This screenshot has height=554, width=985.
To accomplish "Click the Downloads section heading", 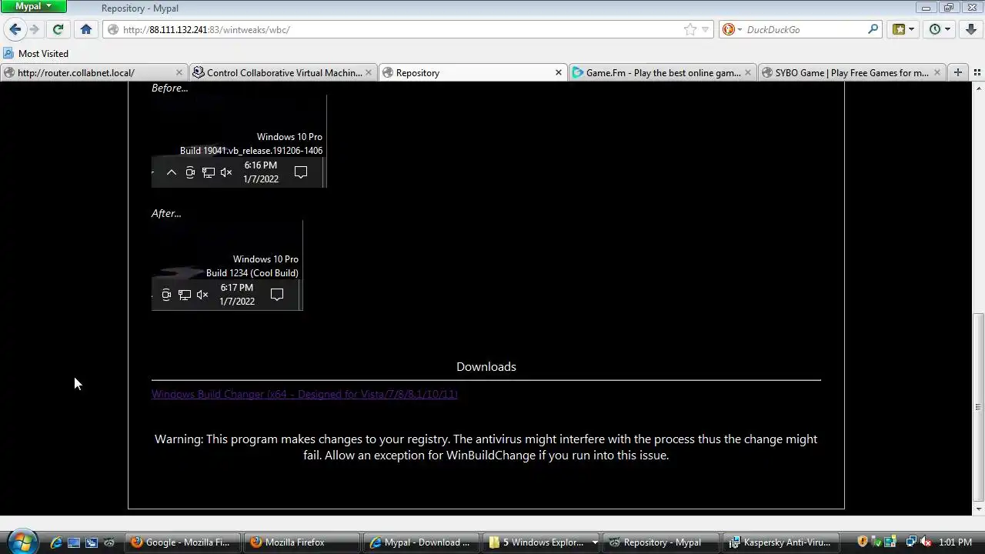I will click(486, 366).
